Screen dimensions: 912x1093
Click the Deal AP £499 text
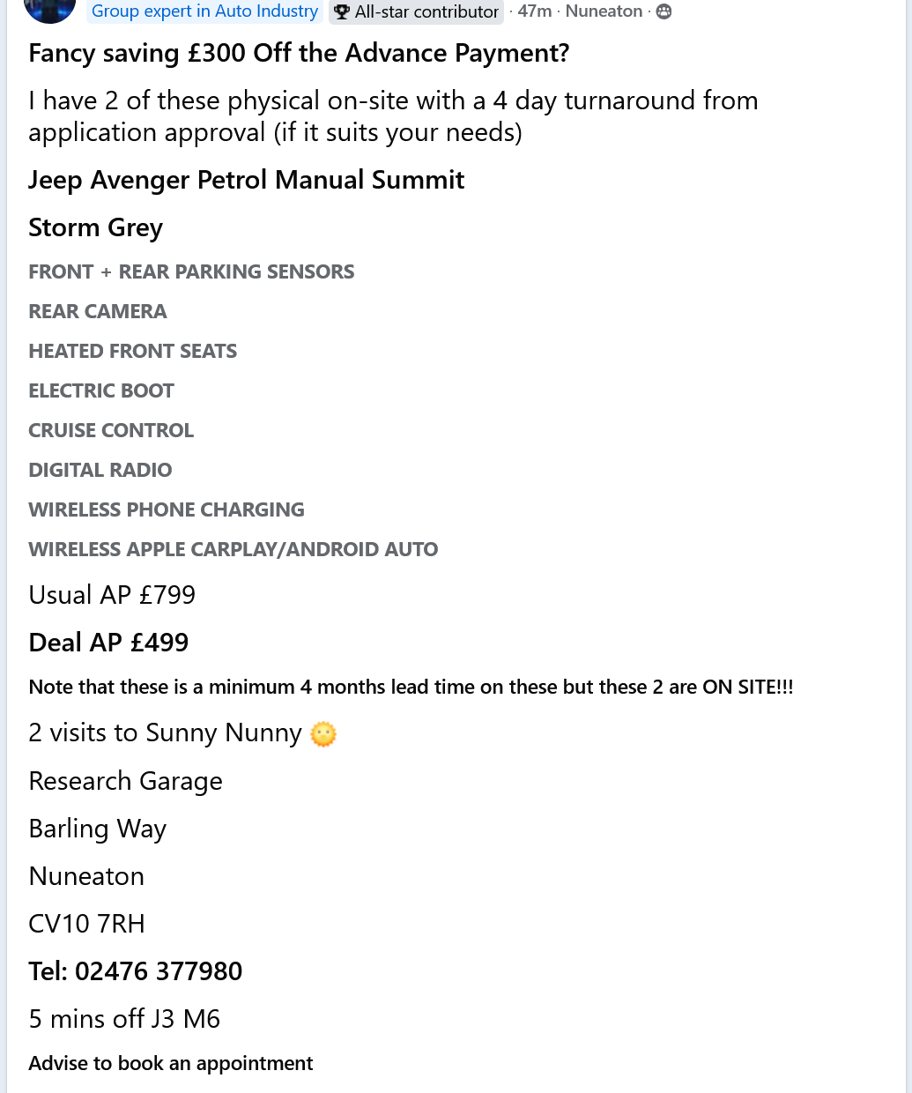click(x=108, y=643)
